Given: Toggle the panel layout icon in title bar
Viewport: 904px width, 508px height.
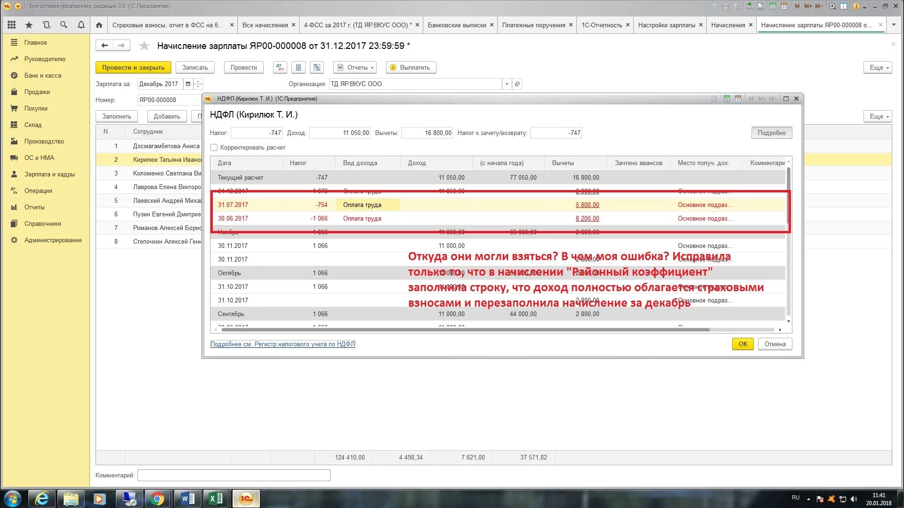Looking at the screenshot, I should [844, 6].
